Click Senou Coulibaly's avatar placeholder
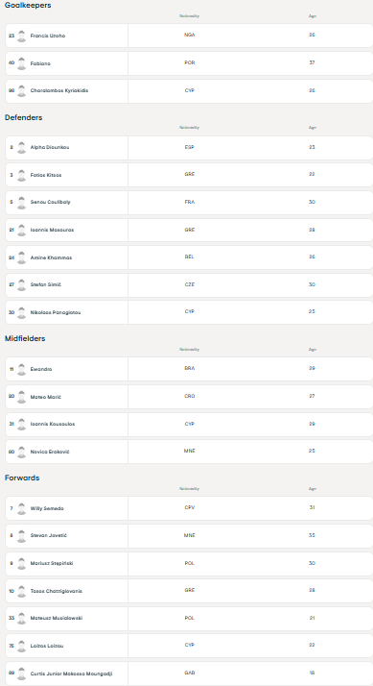 pos(21,203)
